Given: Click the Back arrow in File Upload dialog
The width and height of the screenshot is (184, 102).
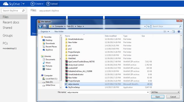Looking at the screenshot, I should 40,26.
